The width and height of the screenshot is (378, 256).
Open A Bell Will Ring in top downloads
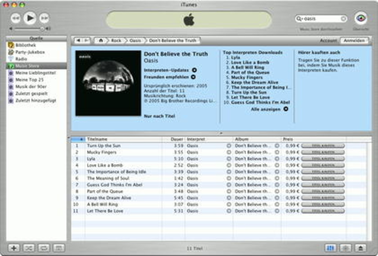point(248,67)
